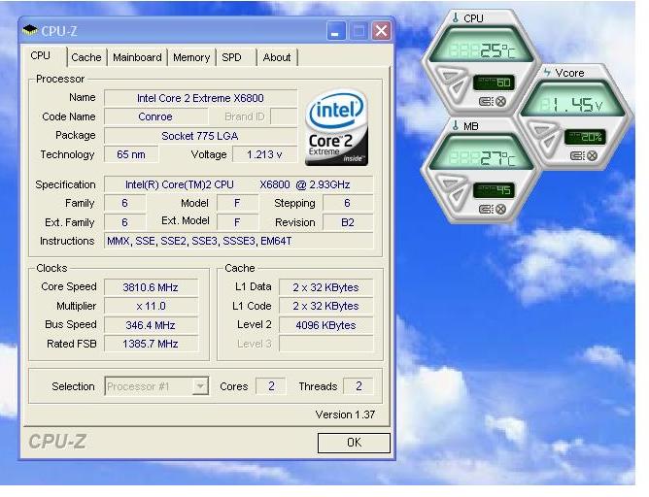The height and width of the screenshot is (497, 649).
Task: Click the empty Level 3 cache field
Action: pyautogui.click(x=325, y=344)
